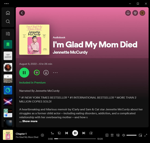Viewport: 150px width, 143px height.
Task: Open author Jennette McCurdy
Action: point(70,52)
